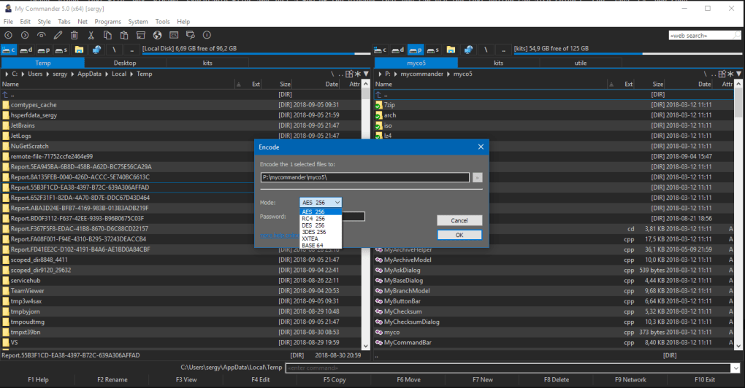Click the destination path field in Encode dialog

click(365, 177)
